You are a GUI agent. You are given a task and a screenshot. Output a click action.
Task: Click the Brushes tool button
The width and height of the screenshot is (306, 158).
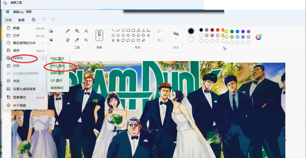(99, 34)
